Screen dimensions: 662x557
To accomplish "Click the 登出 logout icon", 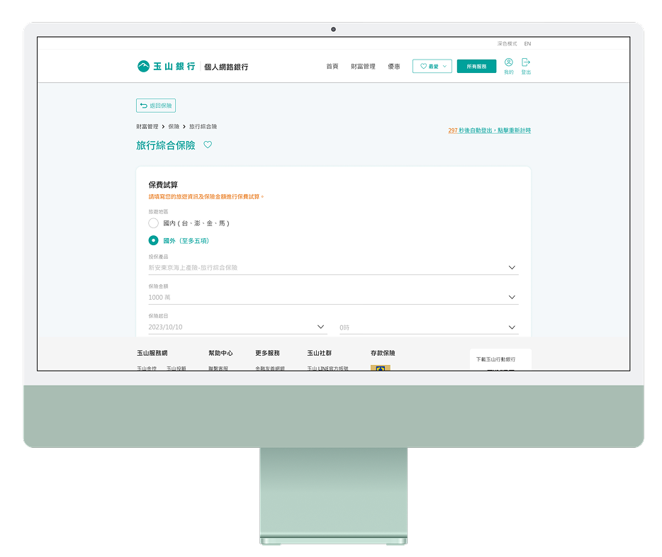I will click(526, 63).
